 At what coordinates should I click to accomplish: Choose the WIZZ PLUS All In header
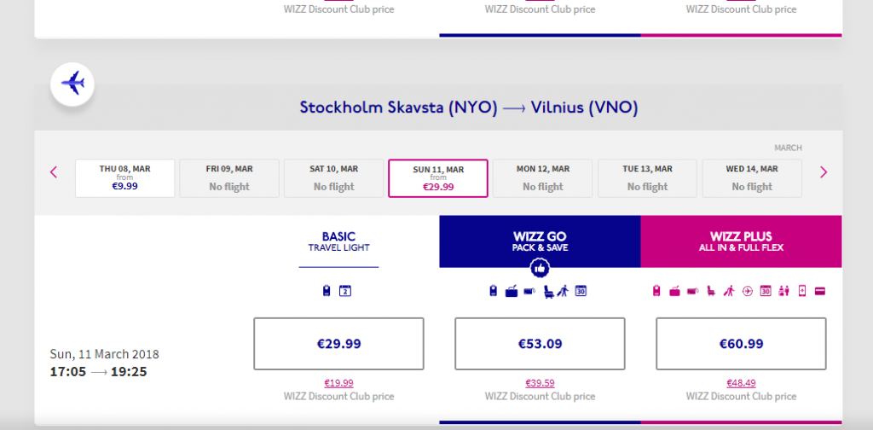click(x=741, y=241)
